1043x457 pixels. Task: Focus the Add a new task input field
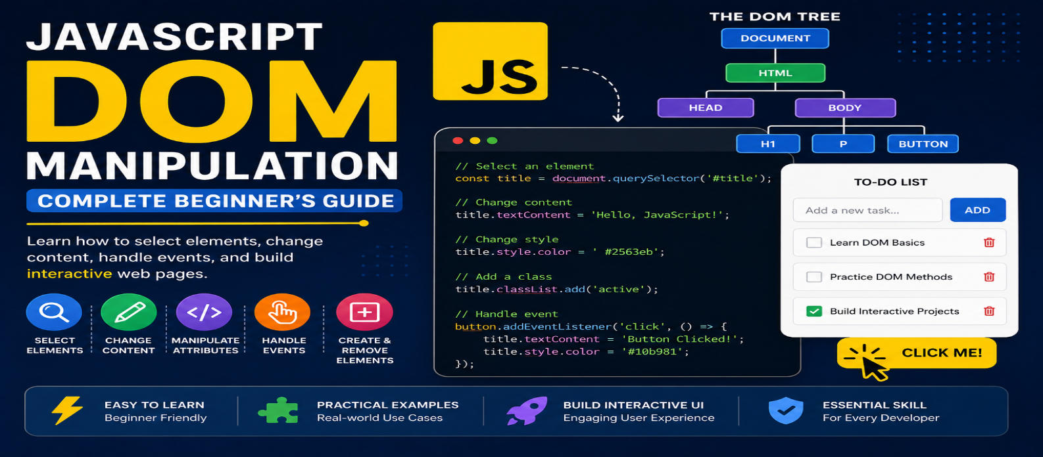[867, 210]
